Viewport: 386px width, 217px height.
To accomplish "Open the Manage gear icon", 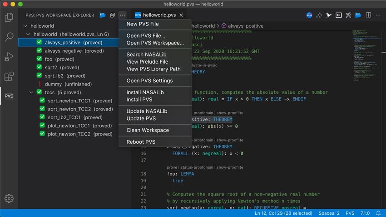I will point(9,198).
